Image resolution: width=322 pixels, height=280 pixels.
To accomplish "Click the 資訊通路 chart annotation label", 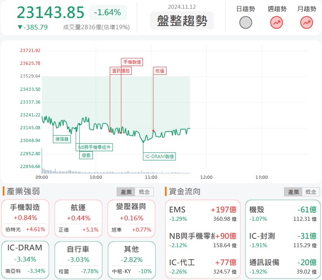I will tap(121, 71).
